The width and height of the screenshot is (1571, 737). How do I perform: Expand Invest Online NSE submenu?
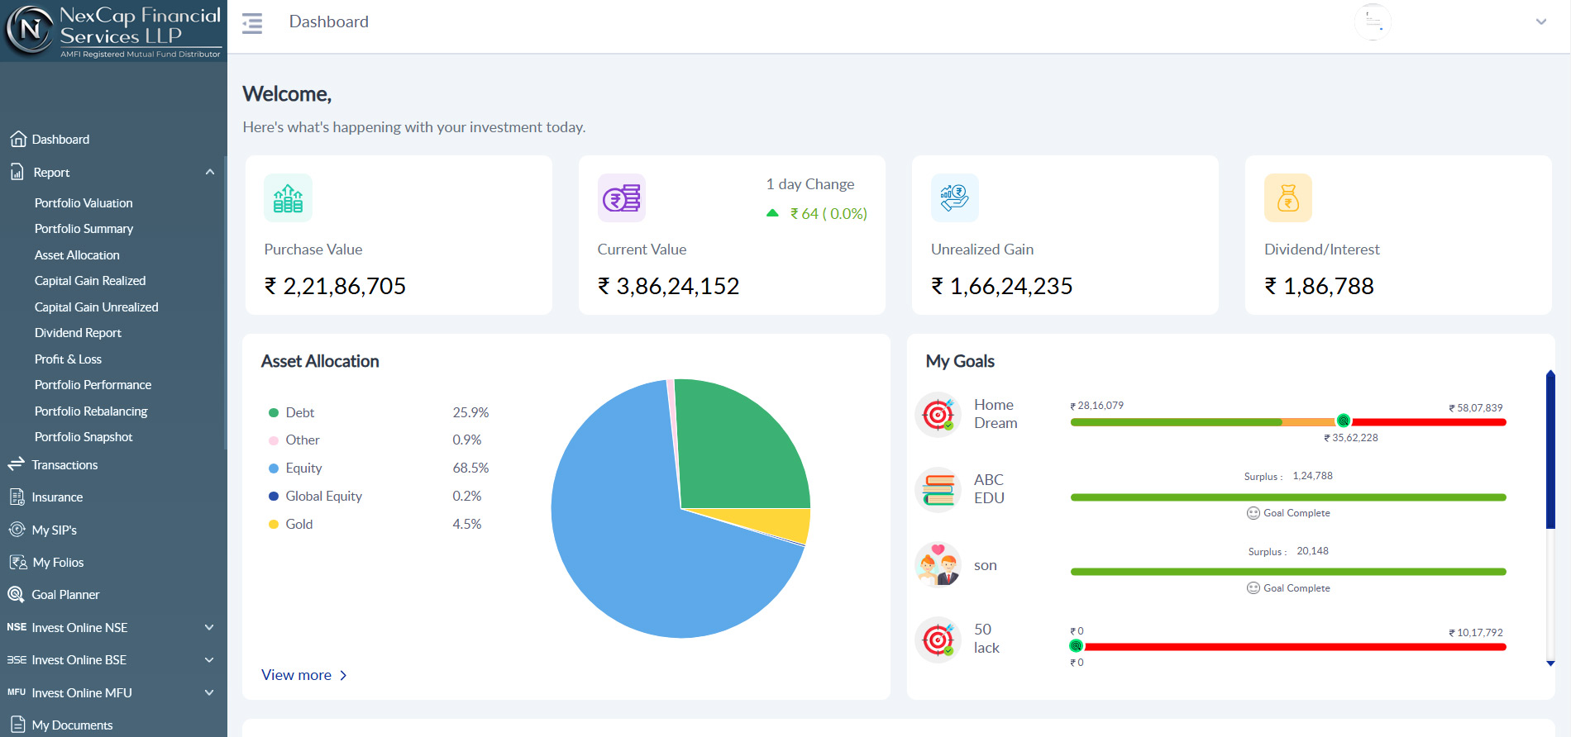(x=209, y=628)
